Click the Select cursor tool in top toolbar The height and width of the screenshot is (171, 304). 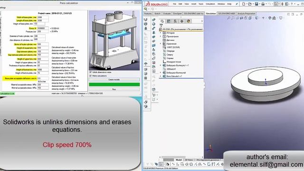pyautogui.click(x=275, y=4)
